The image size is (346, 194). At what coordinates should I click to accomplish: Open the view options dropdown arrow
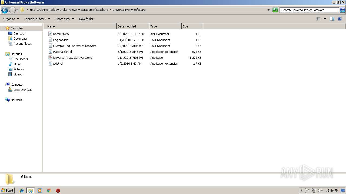325,19
